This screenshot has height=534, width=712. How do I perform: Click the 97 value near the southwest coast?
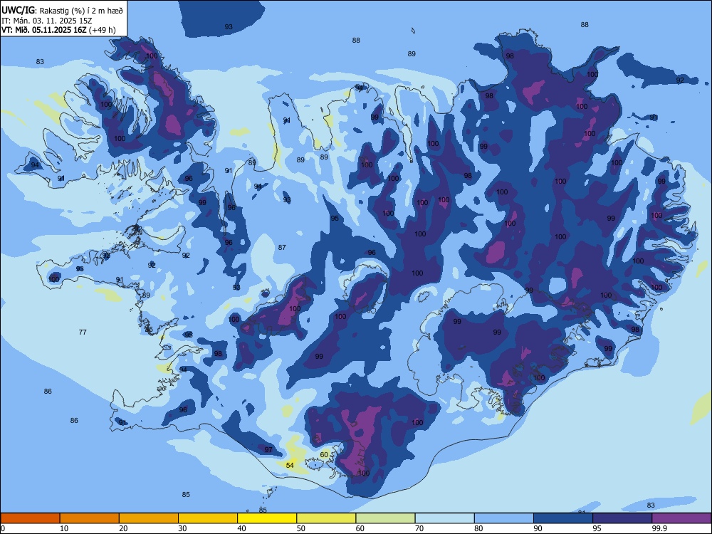pos(268,449)
